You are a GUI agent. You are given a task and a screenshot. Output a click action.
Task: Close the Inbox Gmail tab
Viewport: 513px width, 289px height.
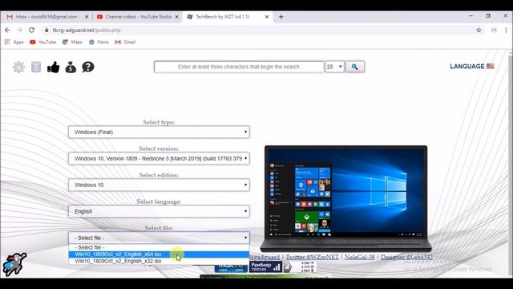tap(87, 17)
